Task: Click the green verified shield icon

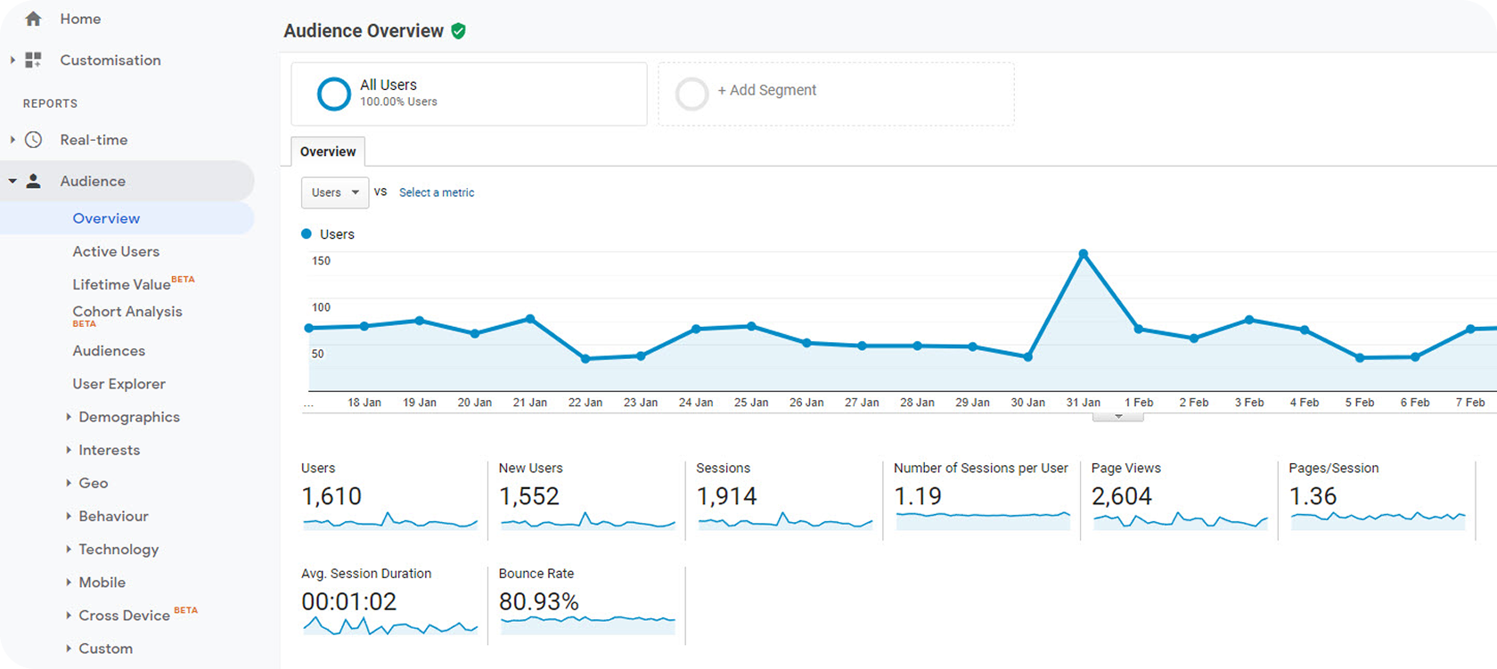Action: 458,31
